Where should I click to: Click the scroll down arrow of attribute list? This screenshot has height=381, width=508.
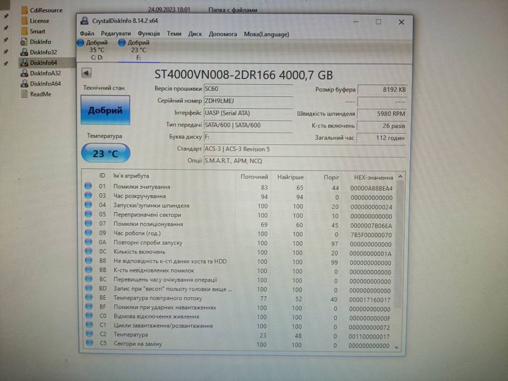tap(397, 347)
